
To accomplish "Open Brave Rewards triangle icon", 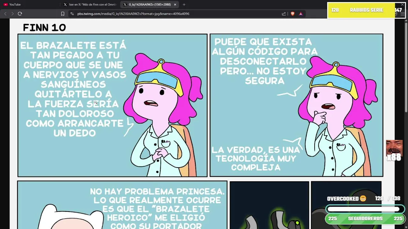I will click(x=301, y=14).
